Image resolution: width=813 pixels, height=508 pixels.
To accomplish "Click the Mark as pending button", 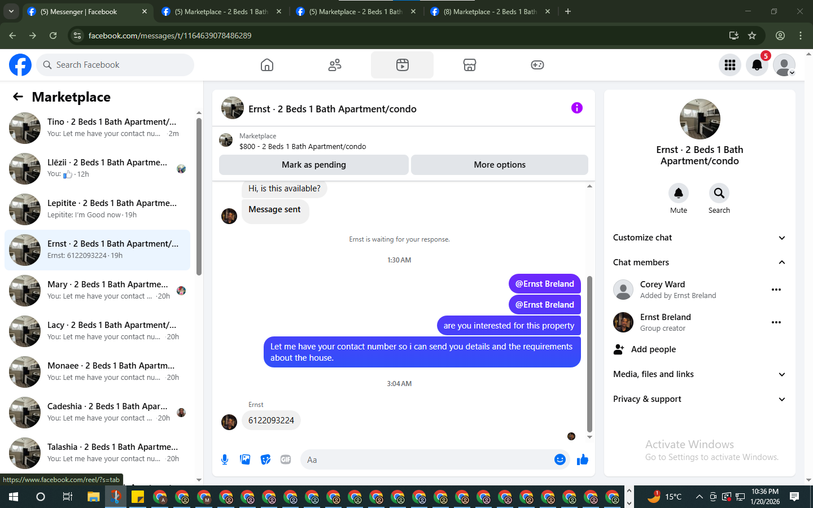I will tap(314, 165).
